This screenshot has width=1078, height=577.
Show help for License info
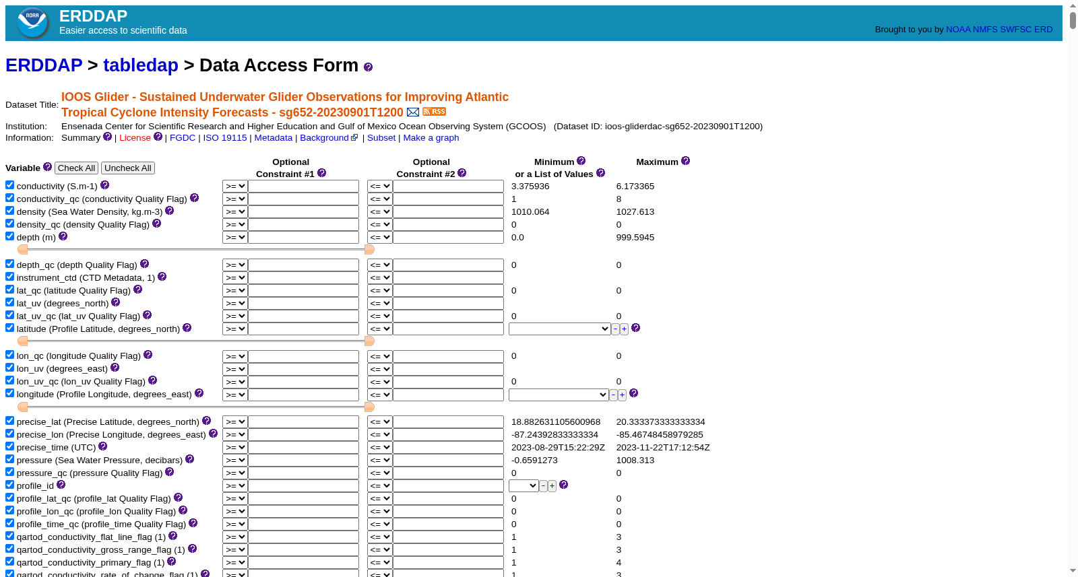pyautogui.click(x=158, y=137)
